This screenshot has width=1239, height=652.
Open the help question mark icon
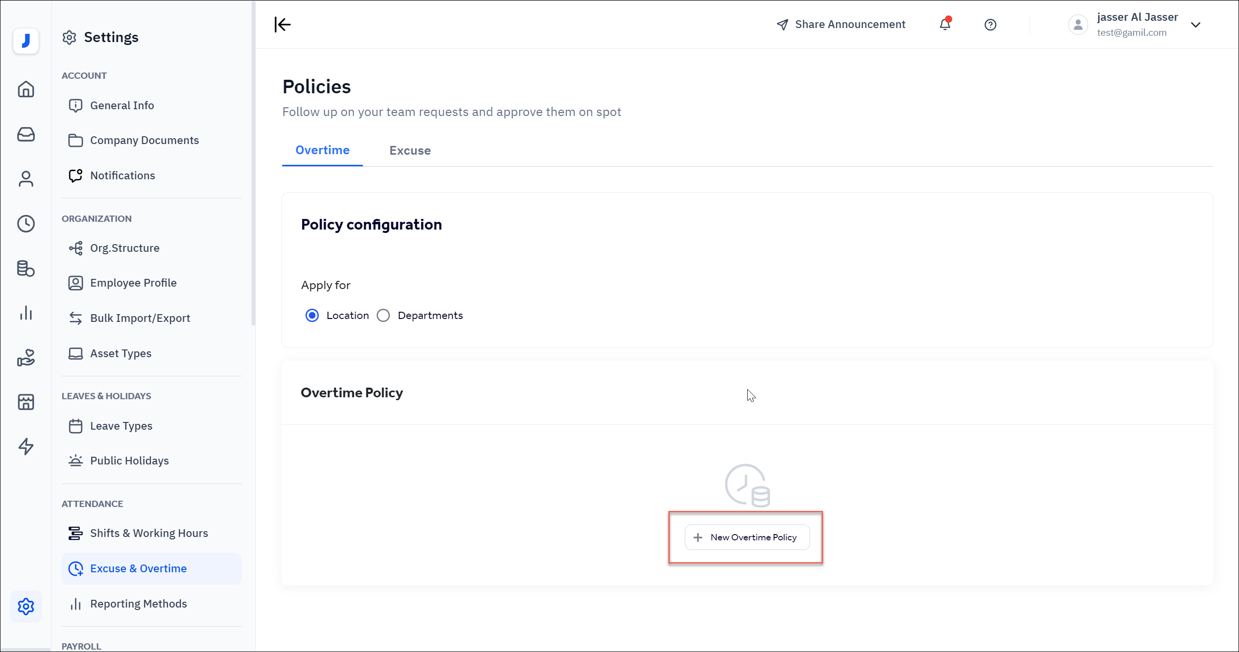[990, 25]
